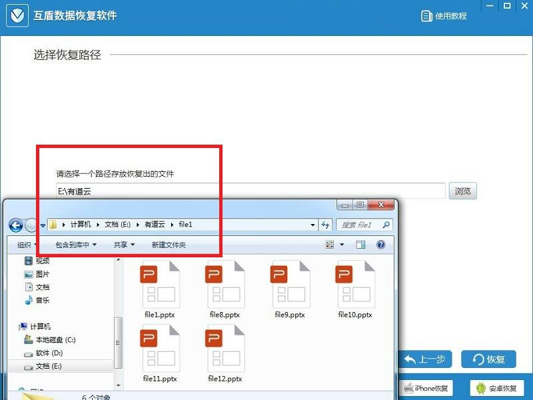Viewport: 533px width, 400px height.
Task: Open the Explorer help question mark icon
Action: (382, 245)
